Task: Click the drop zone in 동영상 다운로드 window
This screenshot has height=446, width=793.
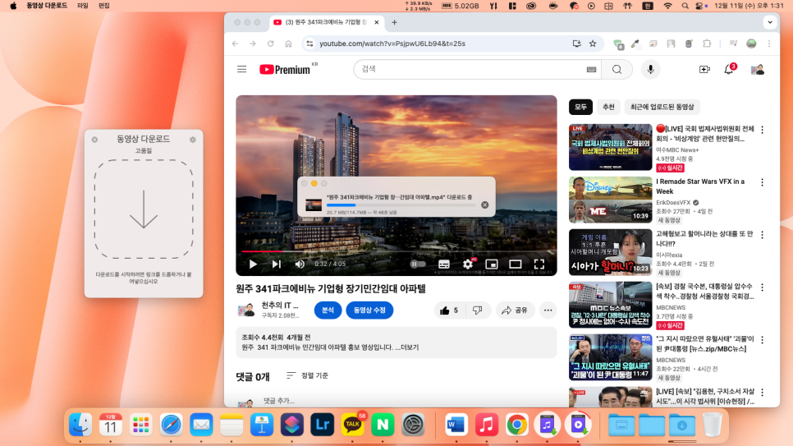Action: click(x=144, y=209)
